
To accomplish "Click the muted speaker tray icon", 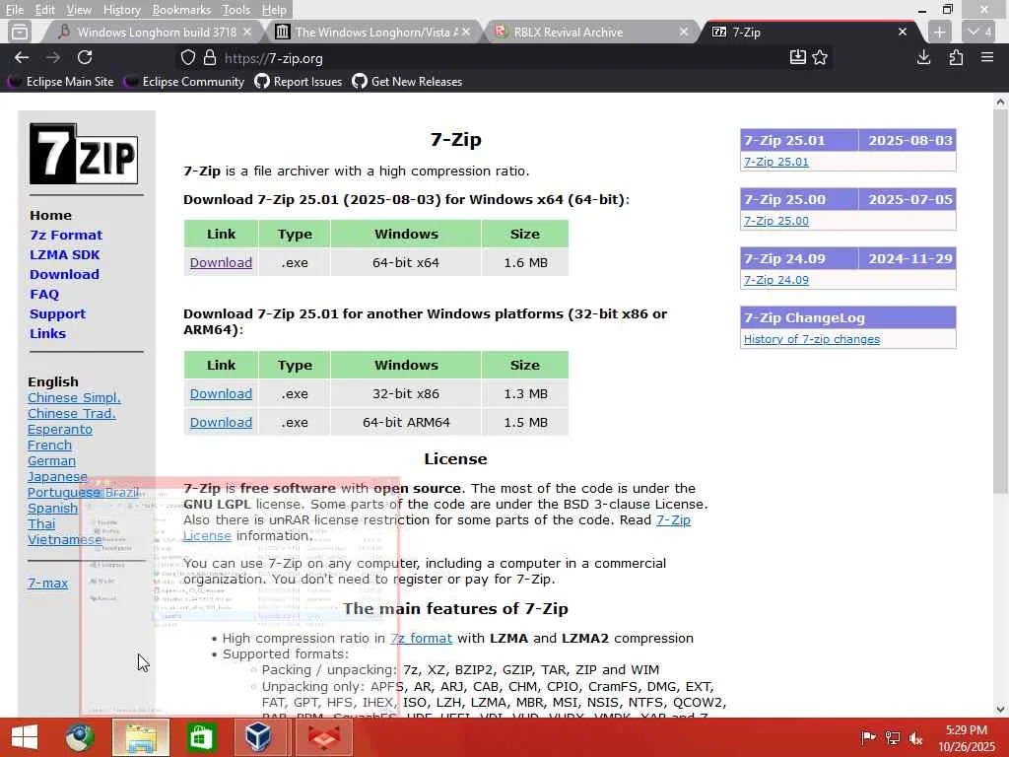I will click(915, 737).
